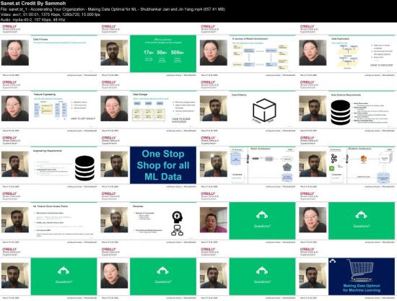Click the 'Bridge' label in Batch Architecture diagram
Image resolution: width=397 pixels, height=301 pixels.
(248, 158)
